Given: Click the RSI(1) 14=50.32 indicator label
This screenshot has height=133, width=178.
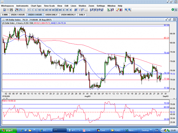Looking at the screenshot, I should coord(9,101).
